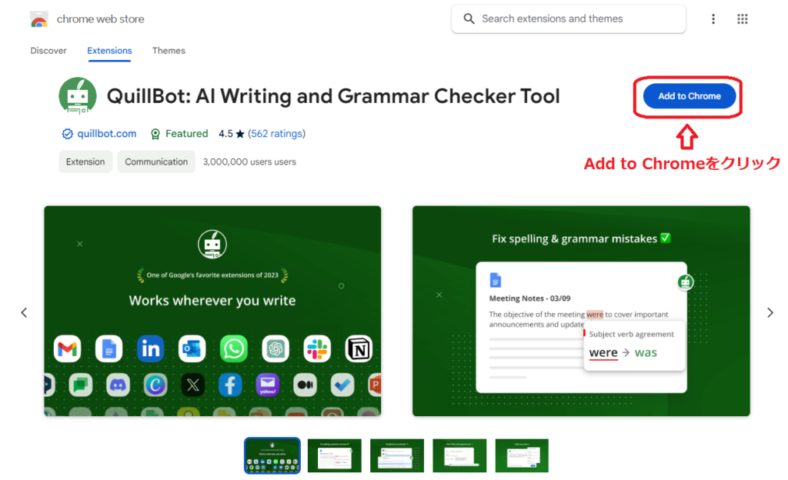
Task: Select the second screenshot thumbnail
Action: (x=335, y=455)
